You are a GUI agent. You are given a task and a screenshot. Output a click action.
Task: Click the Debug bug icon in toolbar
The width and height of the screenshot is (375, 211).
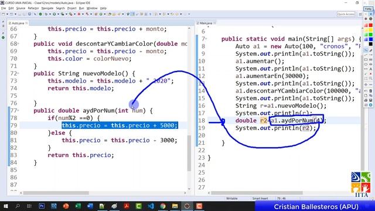(x=46, y=14)
